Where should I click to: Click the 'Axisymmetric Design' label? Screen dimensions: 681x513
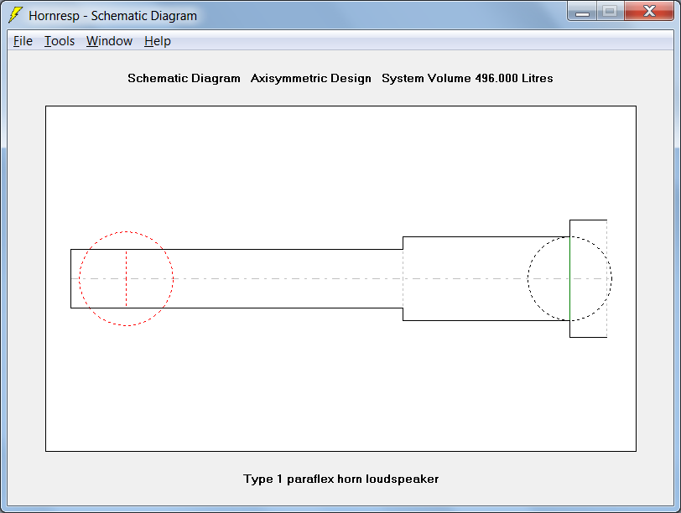pyautogui.click(x=311, y=78)
